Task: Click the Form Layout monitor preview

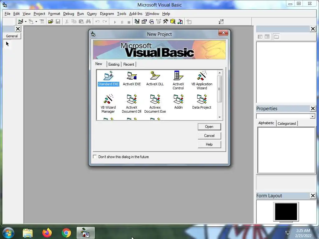Action: tap(286, 212)
